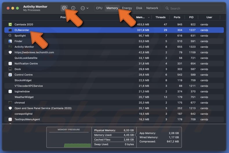Select the https://webviews.techsmith.com row
Image resolution: width=229 pixels, height=153 pixels.
click(114, 52)
